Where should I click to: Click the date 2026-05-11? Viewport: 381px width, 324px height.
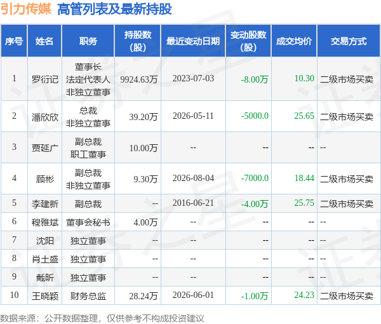(193, 116)
